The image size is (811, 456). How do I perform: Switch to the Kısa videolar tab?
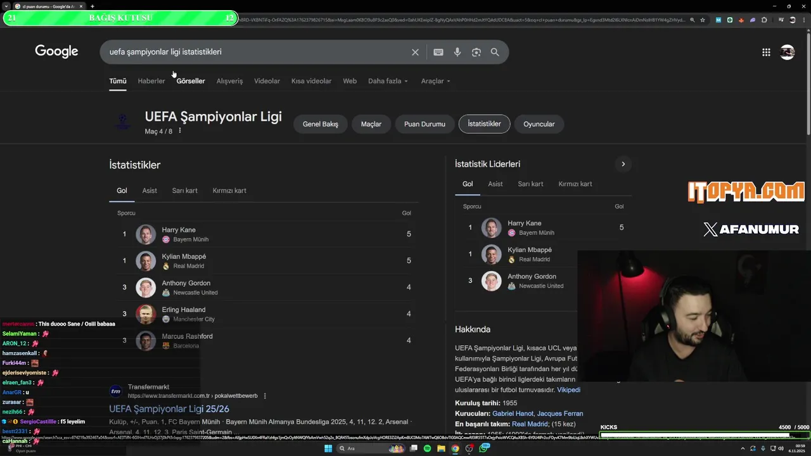311,81
